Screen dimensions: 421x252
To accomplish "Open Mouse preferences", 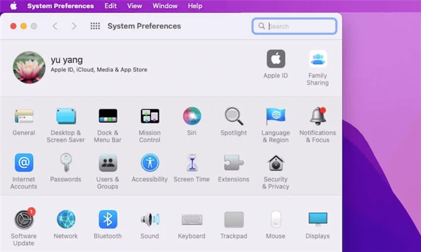I will (276, 219).
